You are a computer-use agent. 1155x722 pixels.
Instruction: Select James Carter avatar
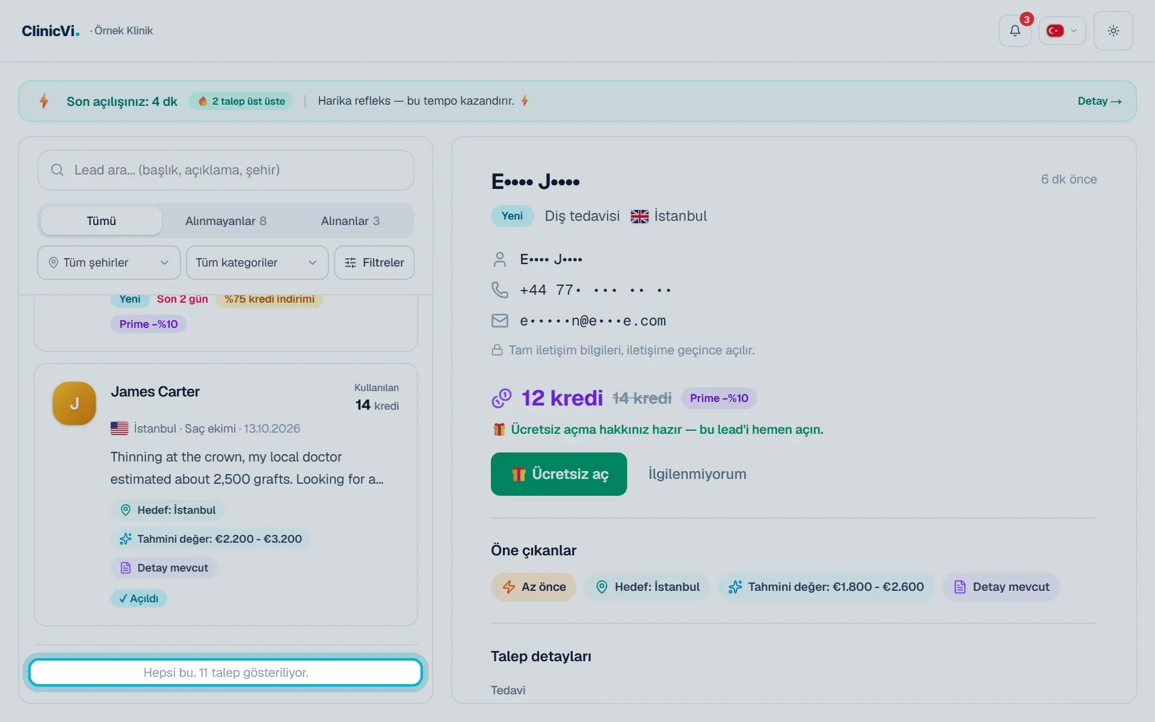[x=75, y=403]
